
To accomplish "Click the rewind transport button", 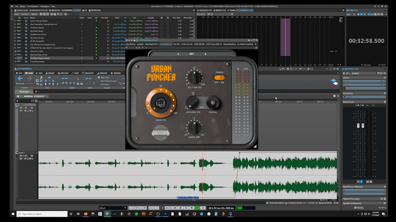I will (x=175, y=208).
